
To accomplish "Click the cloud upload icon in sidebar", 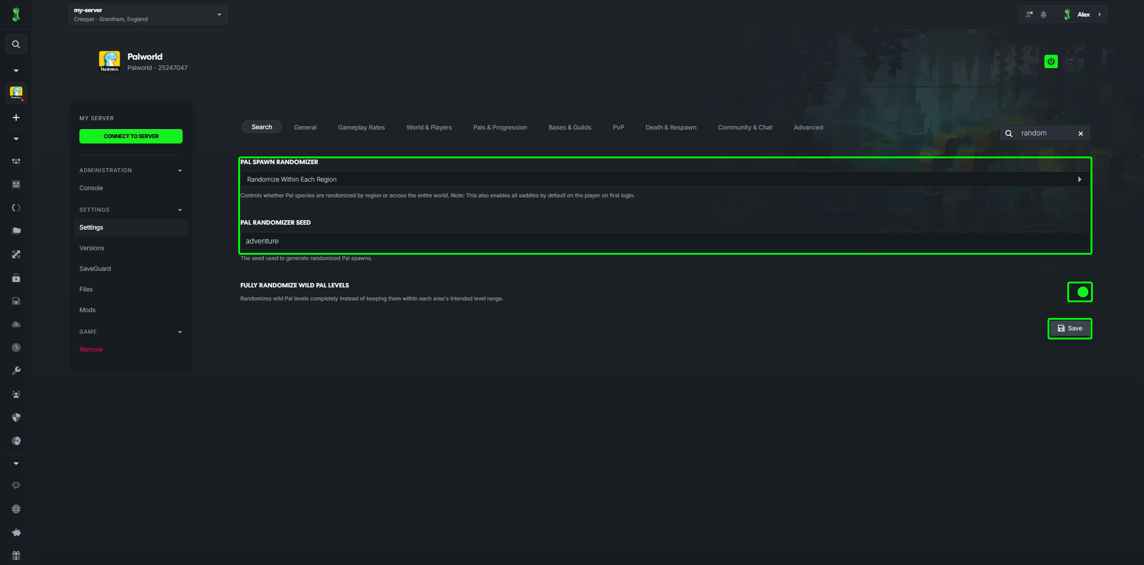I will point(16,324).
